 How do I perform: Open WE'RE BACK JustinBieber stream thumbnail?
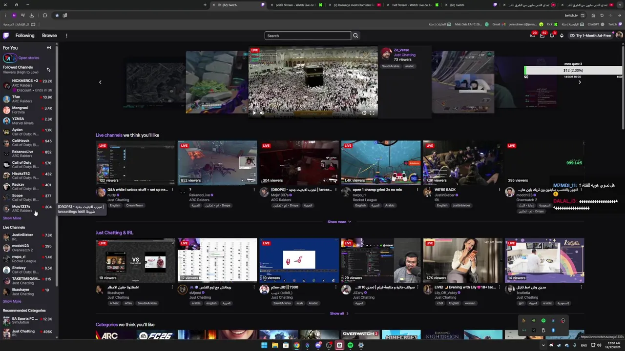pos(462,162)
